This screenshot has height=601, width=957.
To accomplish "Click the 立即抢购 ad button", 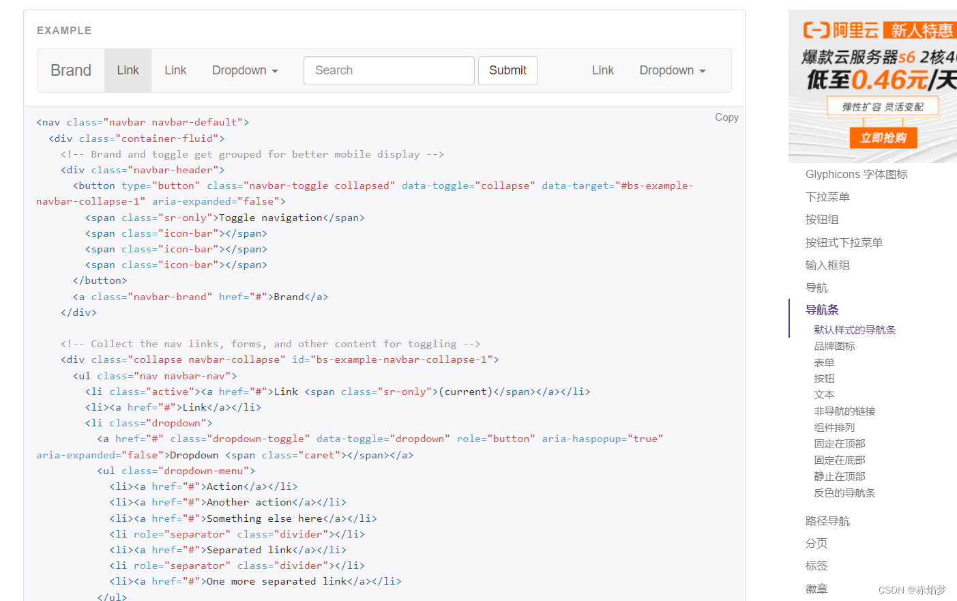I will click(883, 138).
